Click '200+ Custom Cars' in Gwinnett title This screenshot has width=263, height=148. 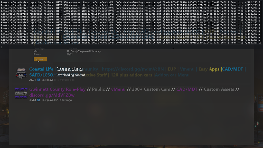151,89
